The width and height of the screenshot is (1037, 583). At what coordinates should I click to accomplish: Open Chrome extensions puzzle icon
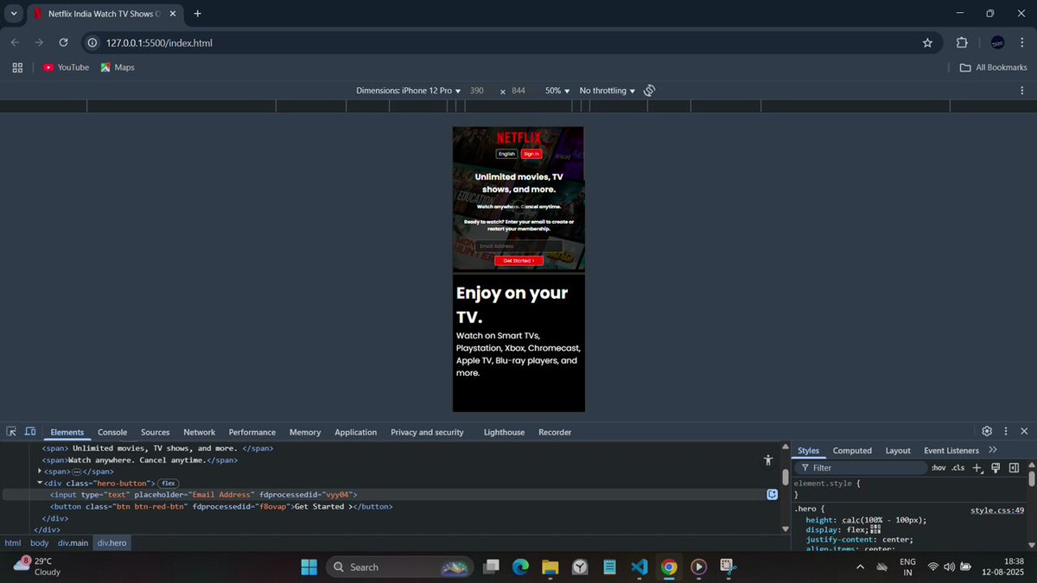[x=962, y=42]
